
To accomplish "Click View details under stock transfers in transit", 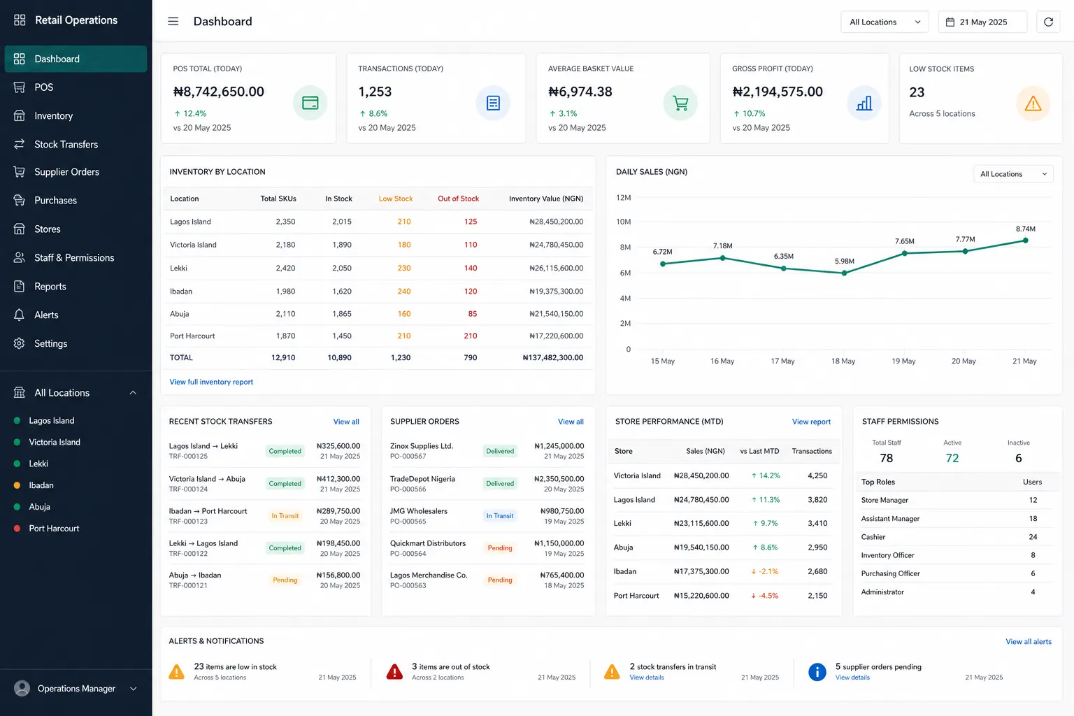I will 647,678.
